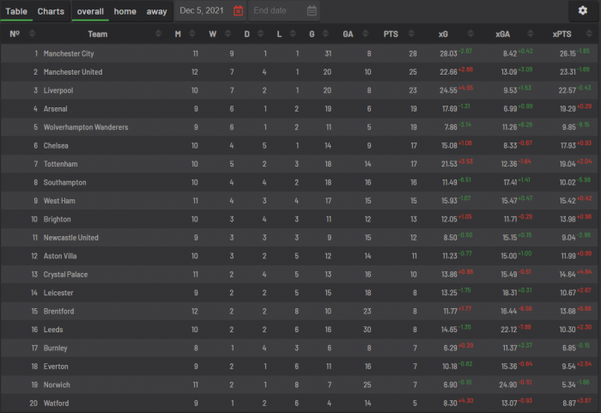The image size is (601, 413).
Task: Sort table by Team column arrows
Action: pyautogui.click(x=159, y=33)
